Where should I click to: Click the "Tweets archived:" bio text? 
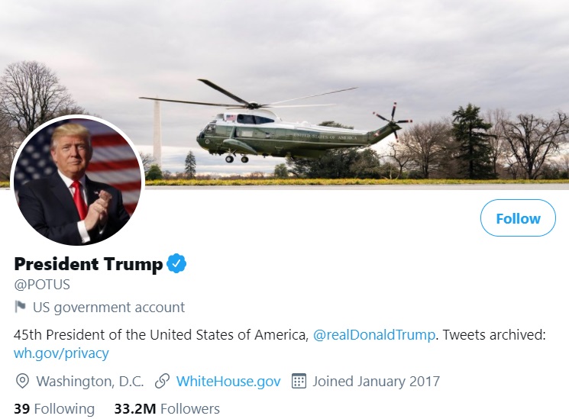[496, 334]
